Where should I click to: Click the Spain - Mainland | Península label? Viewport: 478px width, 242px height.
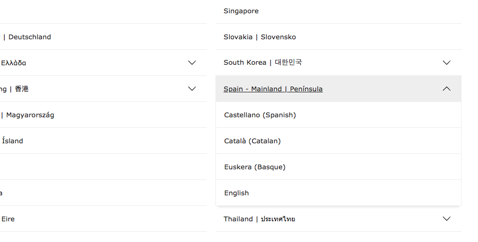click(x=273, y=89)
